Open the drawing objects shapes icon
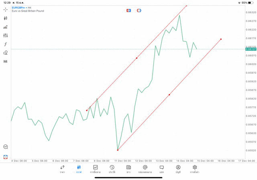This screenshot has height=180, width=257. point(5,53)
